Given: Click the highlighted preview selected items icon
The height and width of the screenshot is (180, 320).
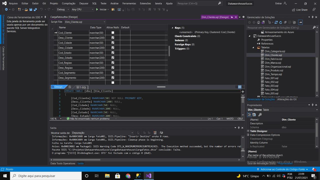Looking at the screenshot, I should point(300,22).
